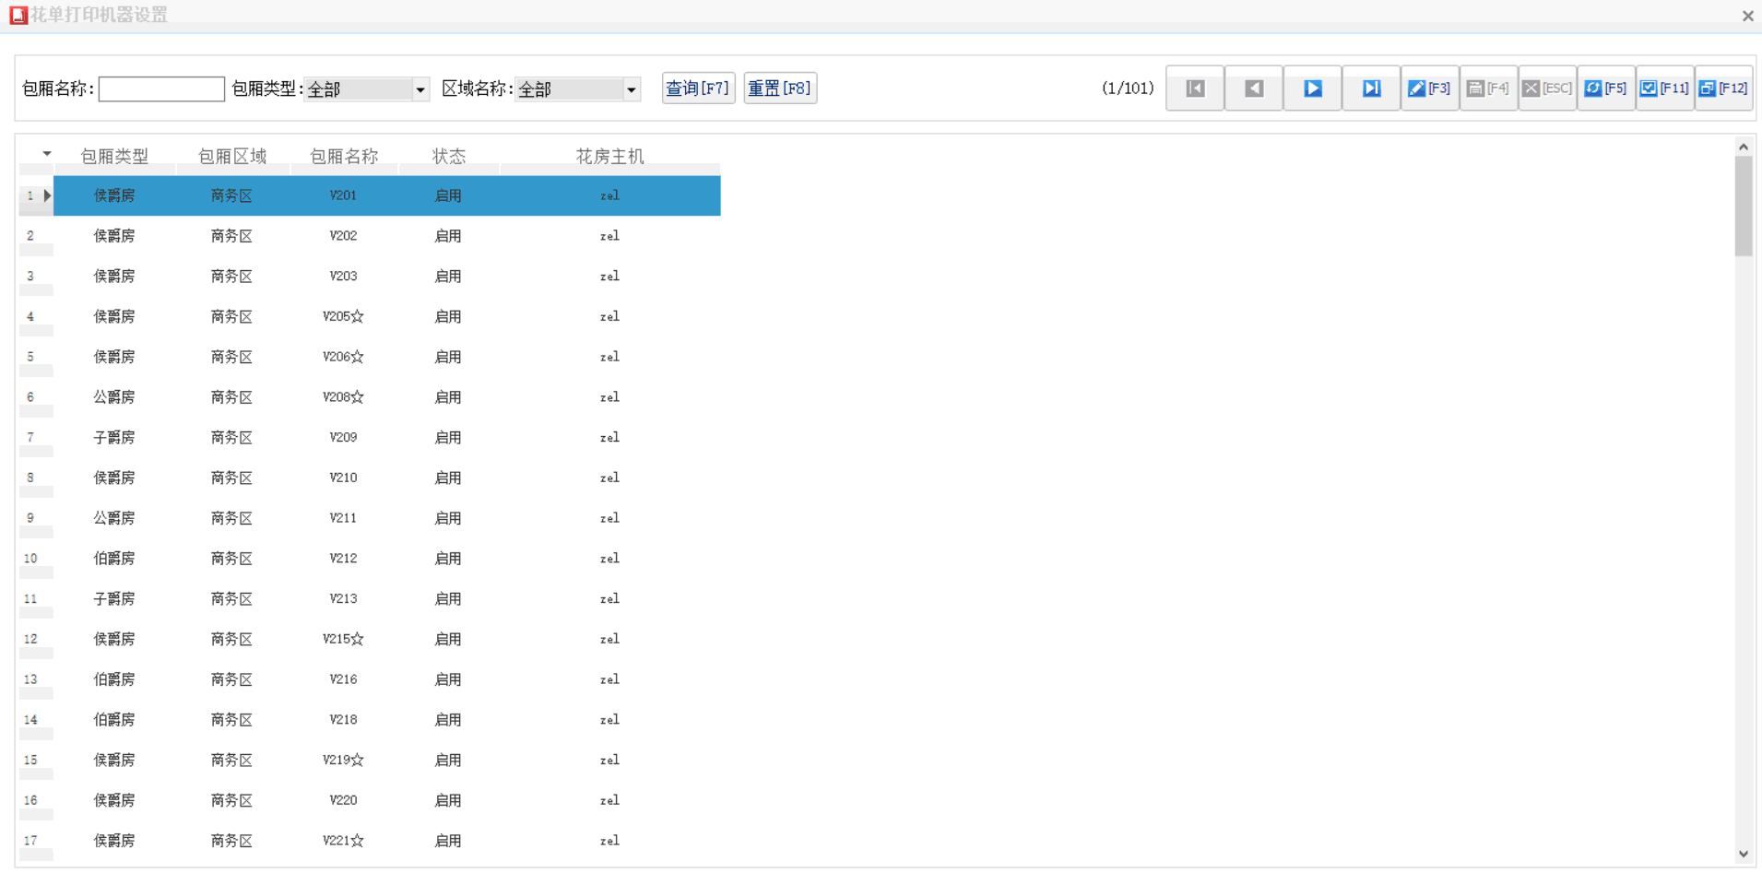
Task: Click the 重置[F8] button
Action: tap(780, 88)
